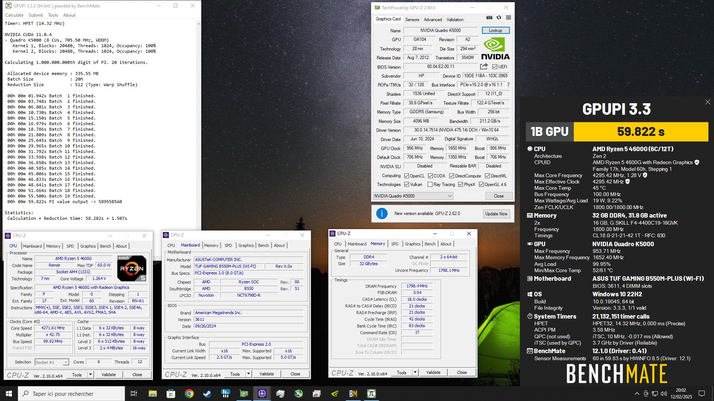Click the Lookup button in GPU-Z

[x=495, y=30]
